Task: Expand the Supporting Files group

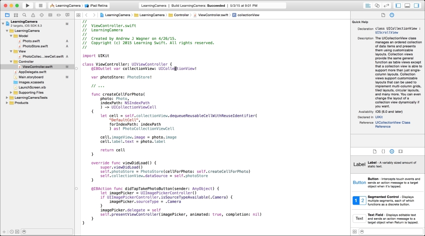Action: pos(11,92)
